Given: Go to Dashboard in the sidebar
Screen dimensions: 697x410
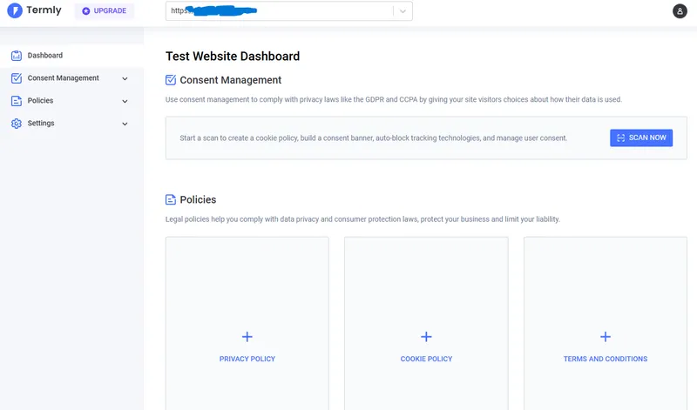Looking at the screenshot, I should [72, 56].
